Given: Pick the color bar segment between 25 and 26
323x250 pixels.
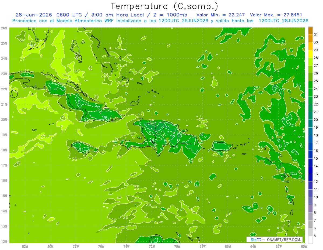Looking at the screenshot, I should point(310,77).
